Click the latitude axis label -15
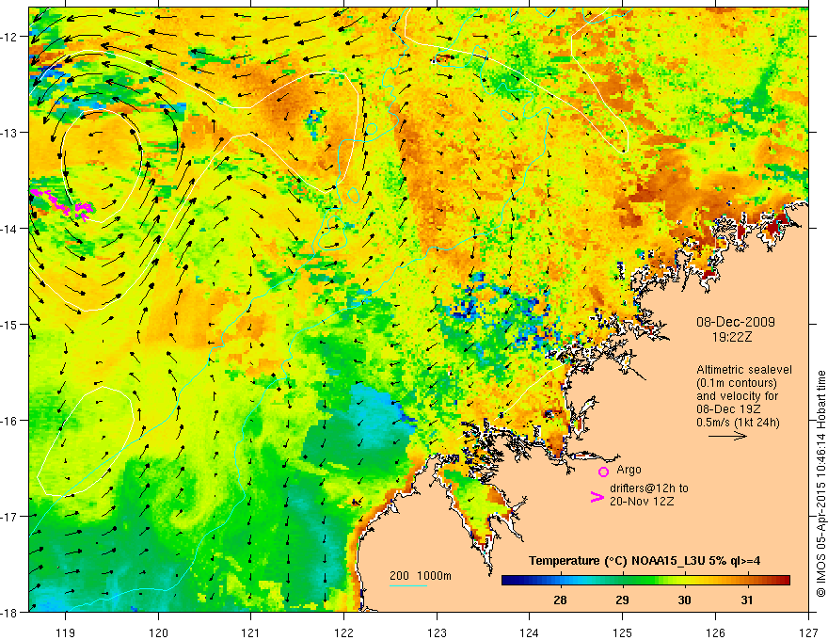 [x=9, y=324]
